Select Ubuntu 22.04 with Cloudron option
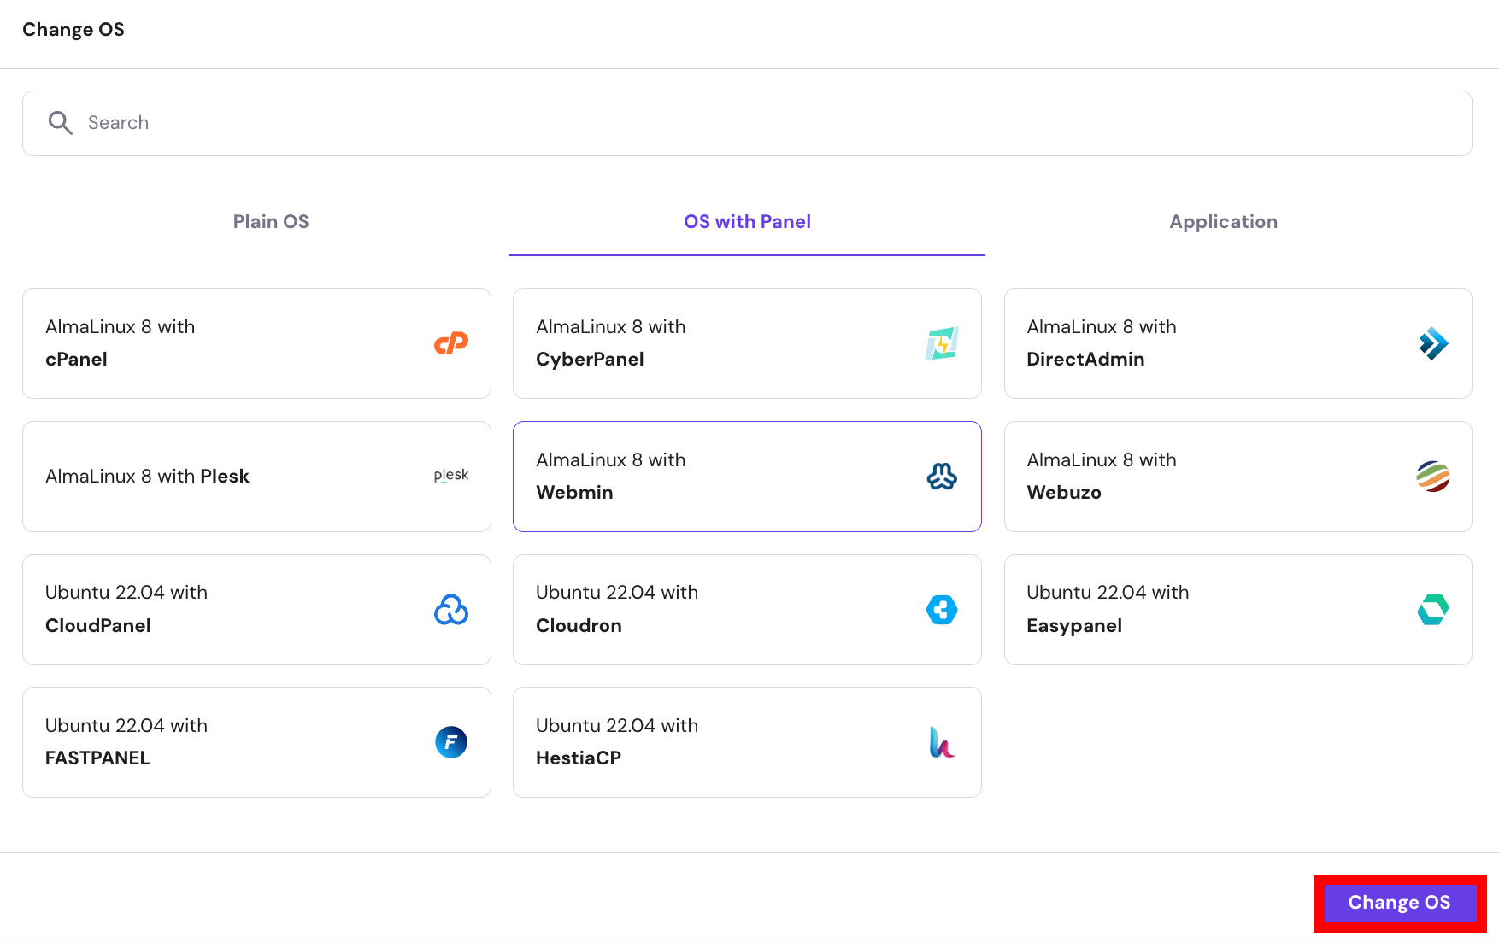 pyautogui.click(x=747, y=609)
